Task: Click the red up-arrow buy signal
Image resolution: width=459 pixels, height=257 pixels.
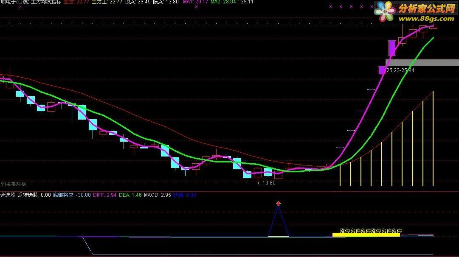Action: (x=279, y=204)
